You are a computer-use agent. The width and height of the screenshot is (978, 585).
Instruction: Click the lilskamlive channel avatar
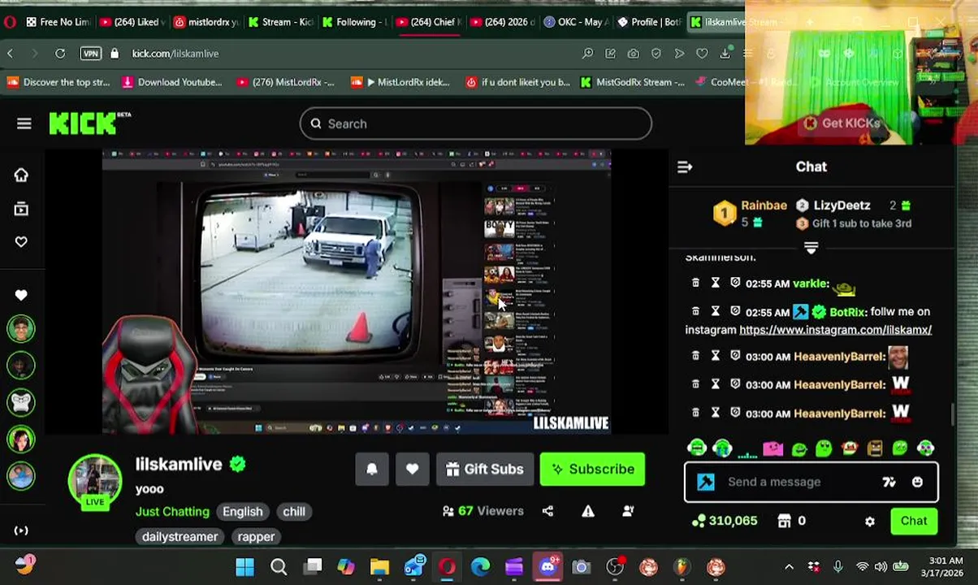click(x=94, y=481)
